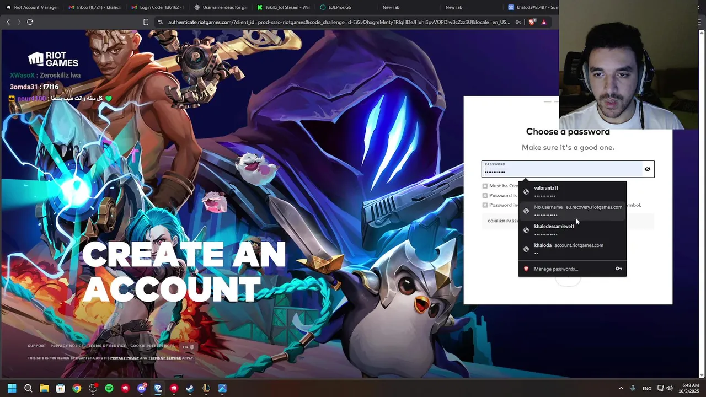Switch to the Username ideas tab
Viewport: 706px width, 397px height.
220,7
